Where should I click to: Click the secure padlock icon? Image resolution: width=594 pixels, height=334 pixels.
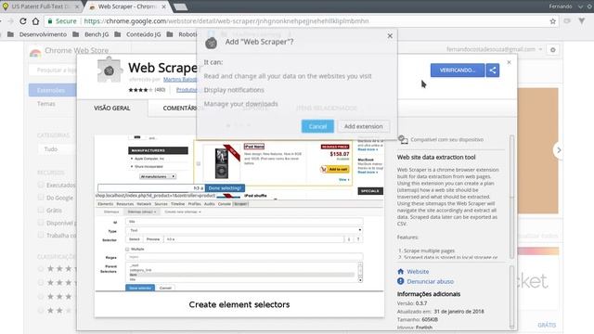point(49,21)
